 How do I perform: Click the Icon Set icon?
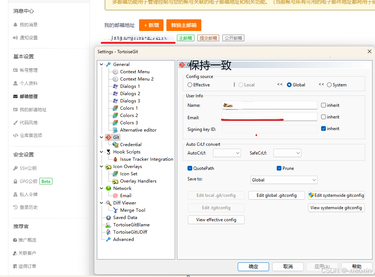click(115, 174)
